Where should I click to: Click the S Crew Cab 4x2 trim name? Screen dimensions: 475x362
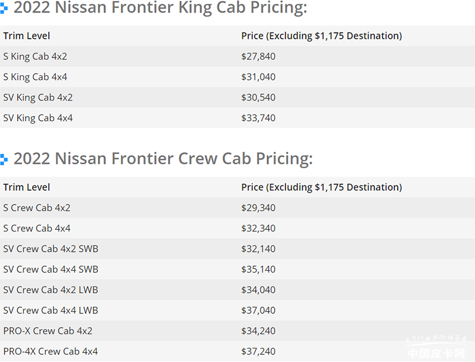coord(37,208)
